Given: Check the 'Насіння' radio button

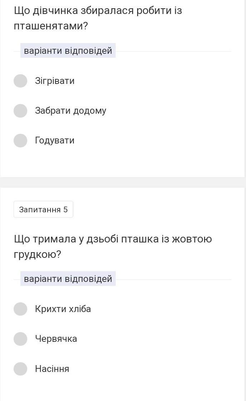Looking at the screenshot, I should pos(20,368).
